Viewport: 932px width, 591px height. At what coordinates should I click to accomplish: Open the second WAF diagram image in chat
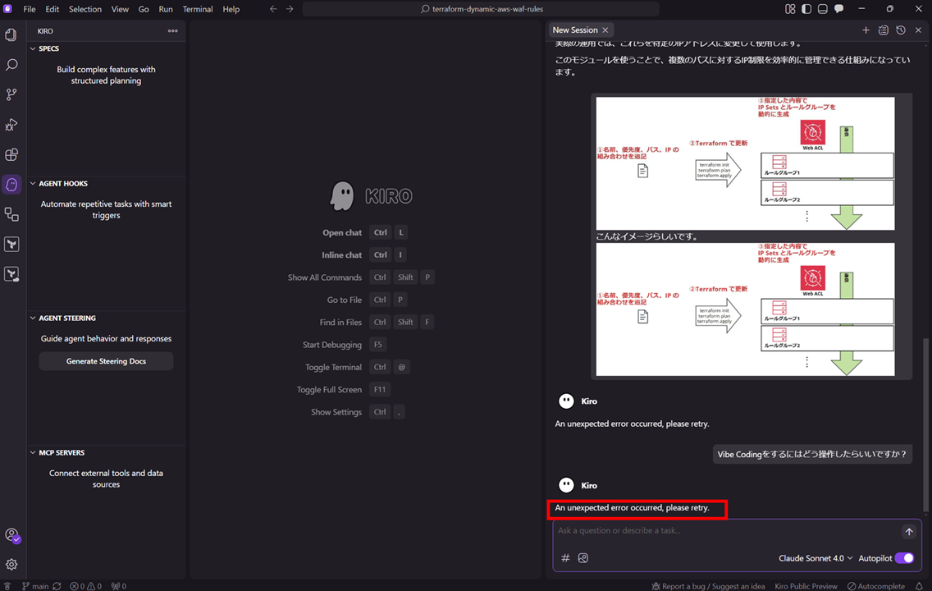tap(746, 309)
